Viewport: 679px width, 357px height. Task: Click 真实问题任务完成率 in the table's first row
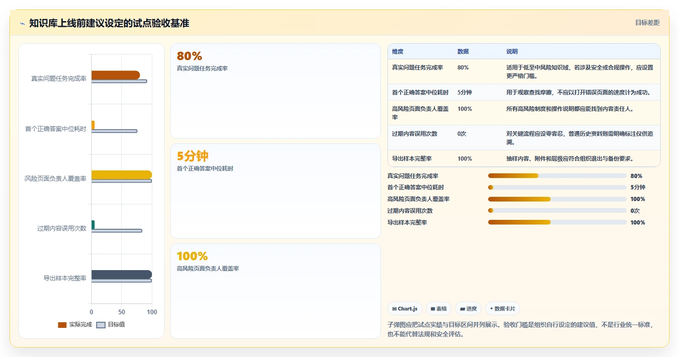(x=418, y=68)
